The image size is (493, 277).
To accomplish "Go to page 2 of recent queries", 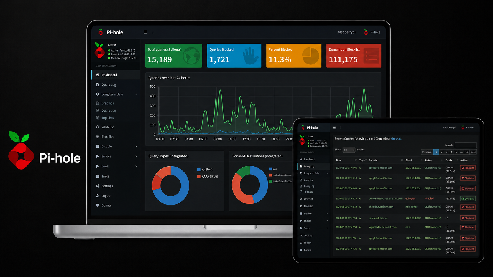I will click(441, 152).
